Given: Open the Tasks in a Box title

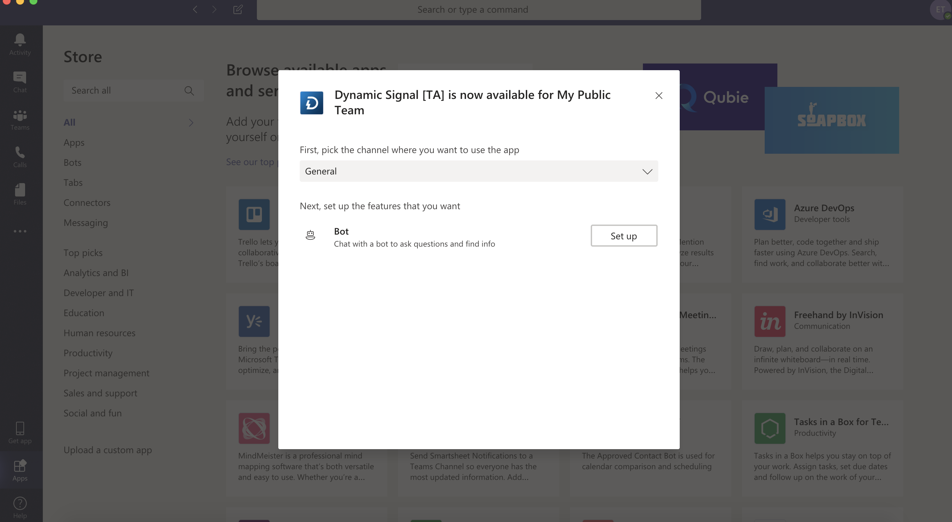Looking at the screenshot, I should pyautogui.click(x=842, y=422).
